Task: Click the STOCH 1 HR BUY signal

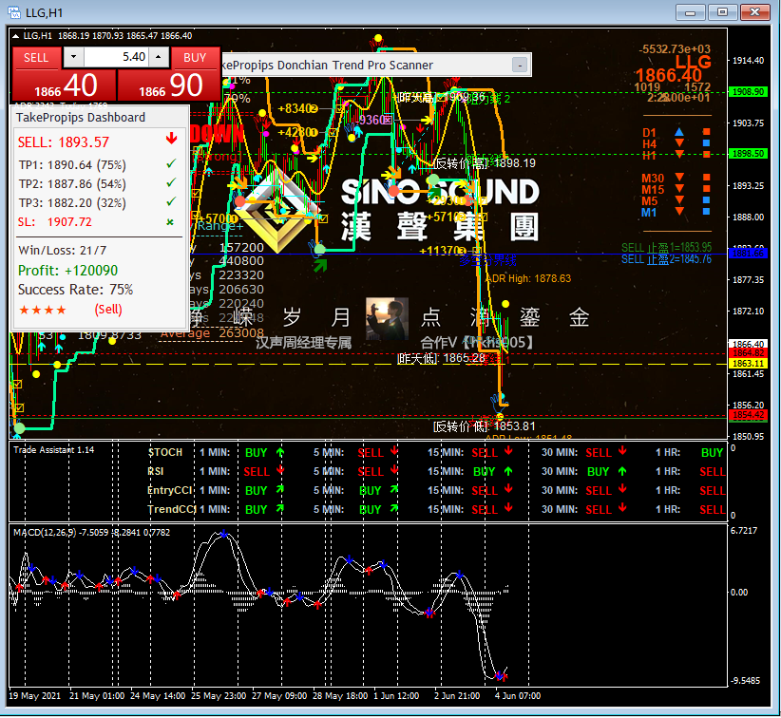Action: (x=712, y=453)
